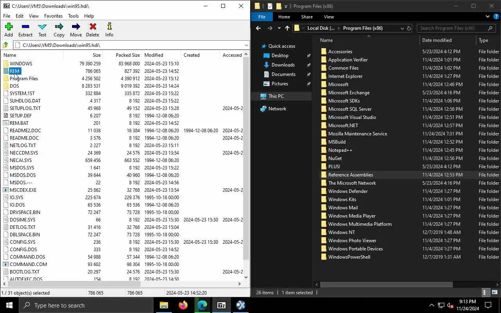Open recent locations dropdown in Explorer
Screen dimensions: 501x313
coord(279,28)
